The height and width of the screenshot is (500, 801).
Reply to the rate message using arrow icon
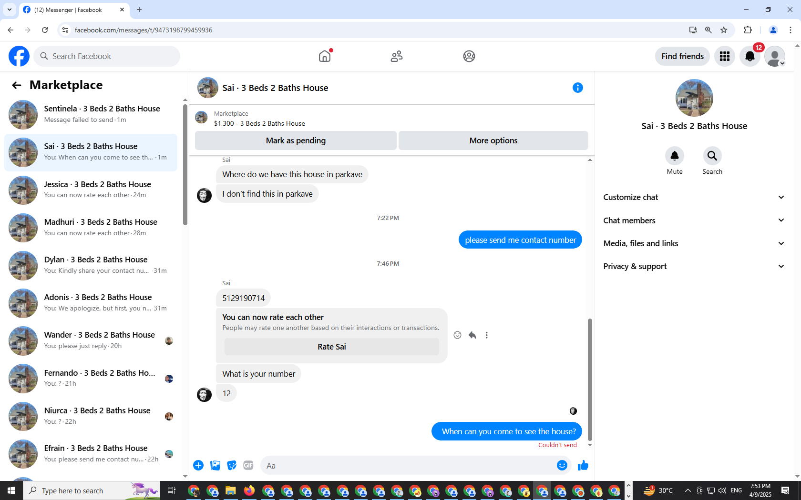[x=472, y=335]
